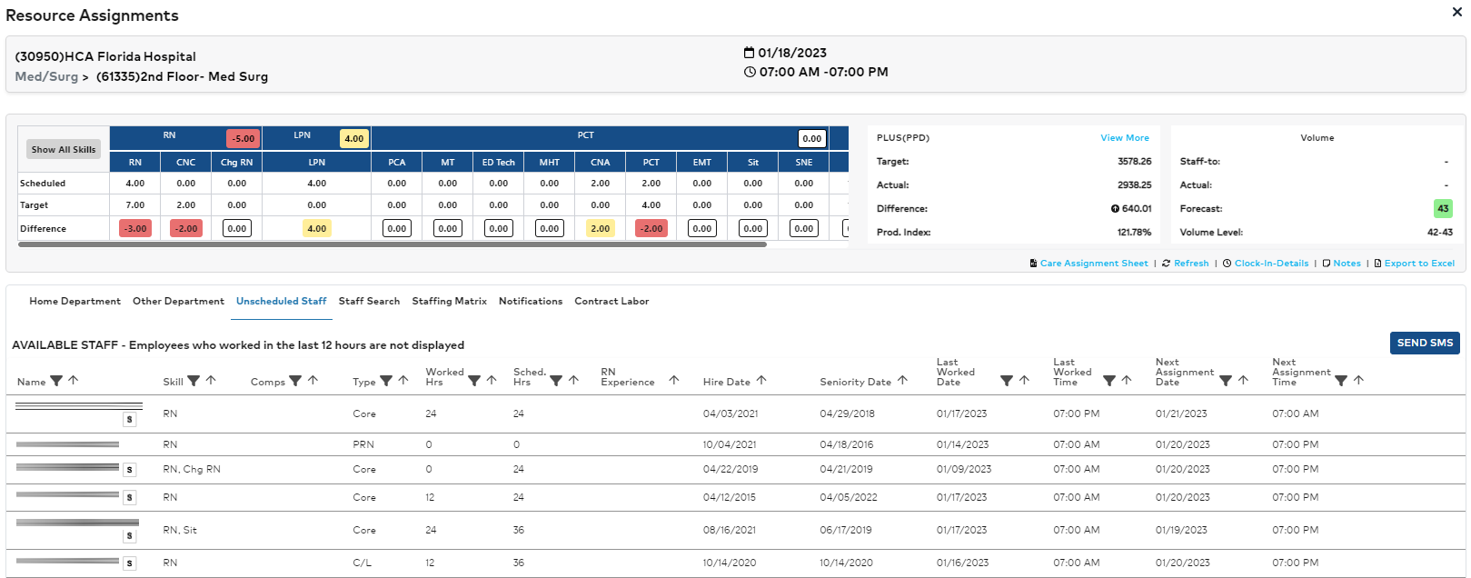Sort Hire Date column ascending

(761, 381)
